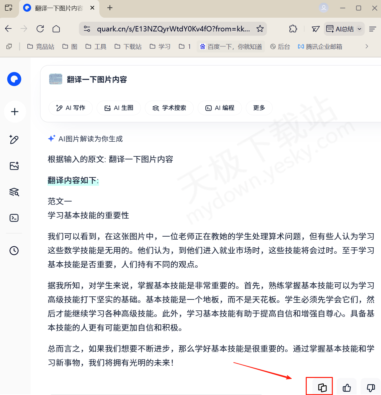The width and height of the screenshot is (381, 395).
Task: Open 百度一下，你就知道 bookmark
Action: (231, 46)
